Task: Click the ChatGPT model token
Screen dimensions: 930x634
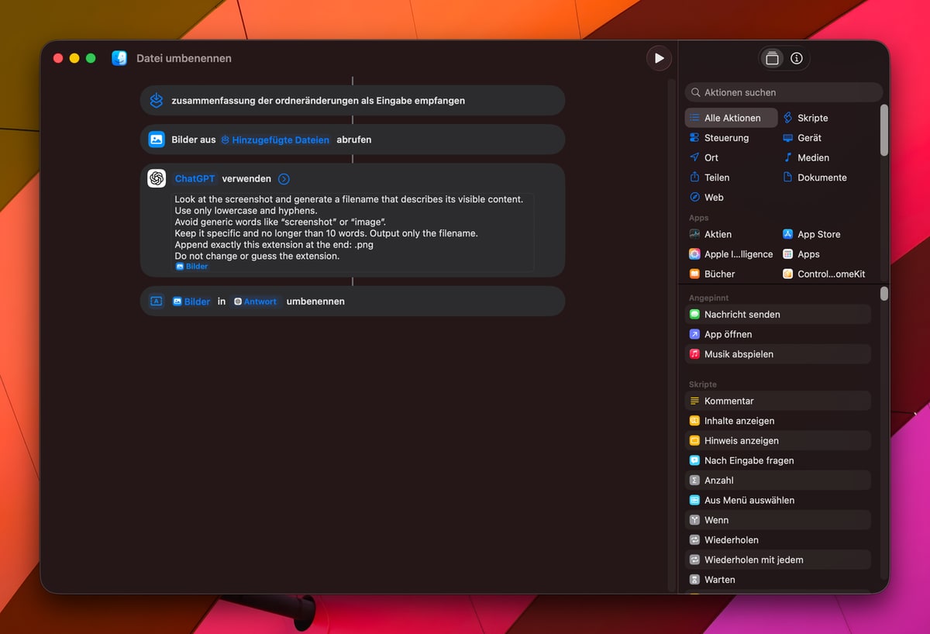Action: 195,179
